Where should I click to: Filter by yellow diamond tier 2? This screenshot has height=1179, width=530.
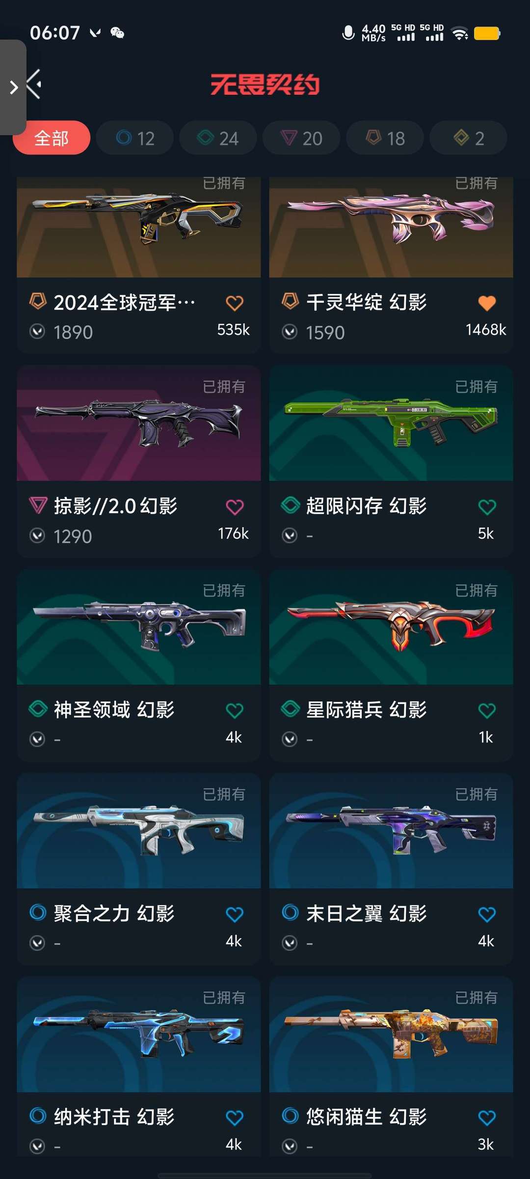(469, 138)
